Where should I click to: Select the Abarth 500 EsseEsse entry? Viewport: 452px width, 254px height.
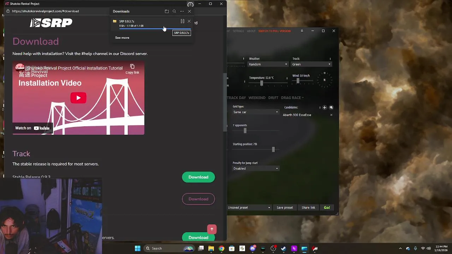click(297, 115)
